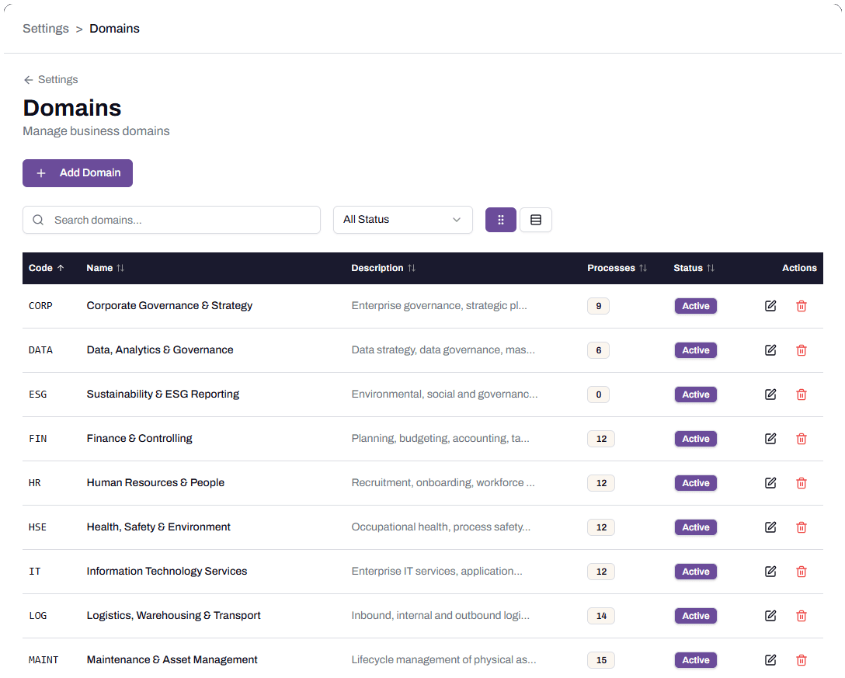The width and height of the screenshot is (845, 678).
Task: Edit the MAINT domain row
Action: click(x=770, y=659)
